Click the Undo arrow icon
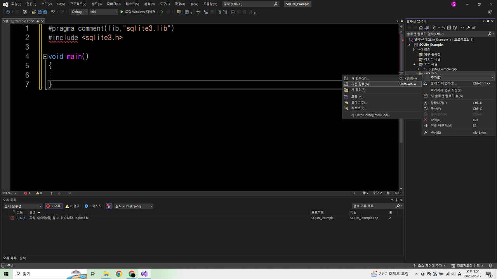Screen dimensions: 497x279 click(x=53, y=12)
